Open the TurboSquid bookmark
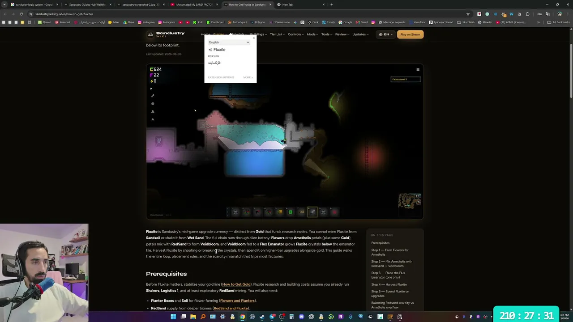 click(237, 22)
